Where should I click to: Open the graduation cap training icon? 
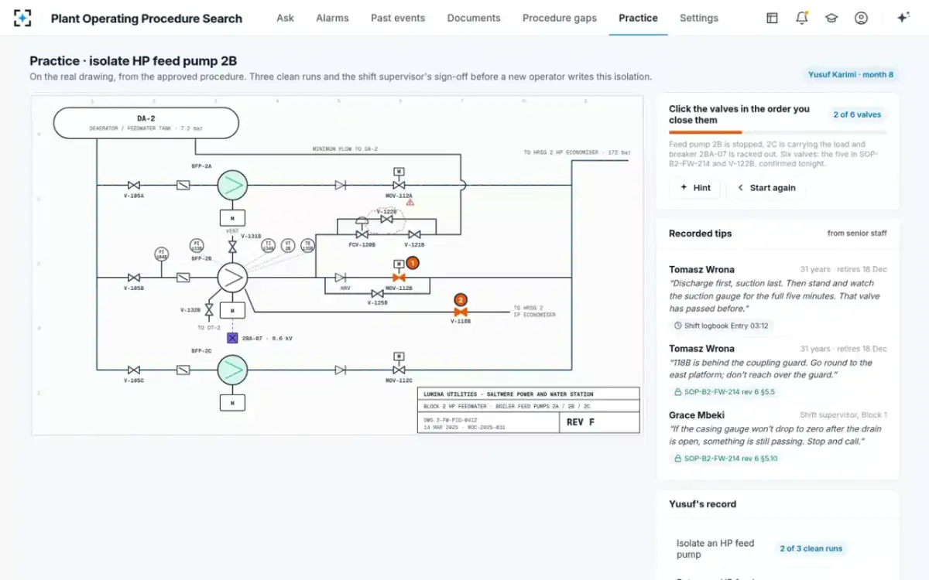[831, 18]
